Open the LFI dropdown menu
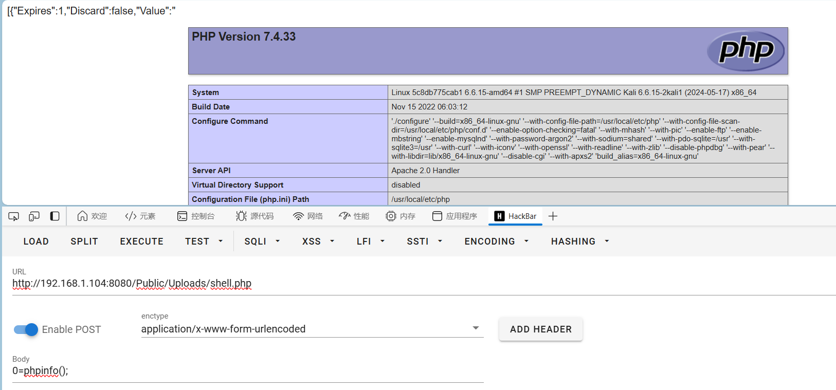836x390 pixels. click(x=371, y=242)
